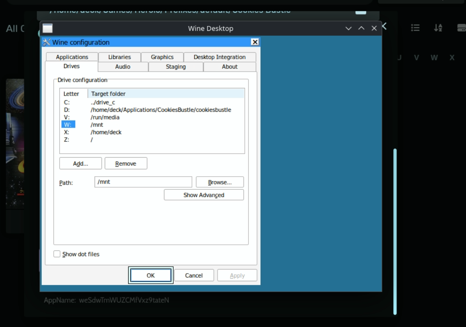Screen dimensions: 466x327
Task: Select drive Z: root row
Action: (x=152, y=139)
